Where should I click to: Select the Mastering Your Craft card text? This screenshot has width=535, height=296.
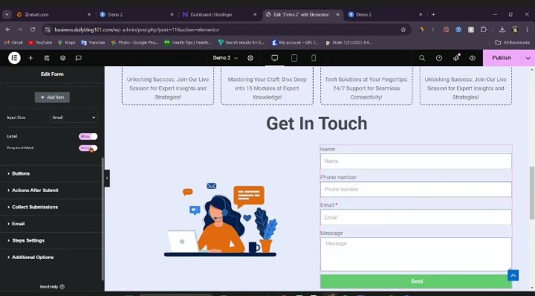[x=267, y=88]
